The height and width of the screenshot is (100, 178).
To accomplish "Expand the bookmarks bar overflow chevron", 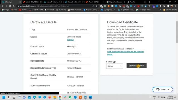I will [x=160, y=10].
